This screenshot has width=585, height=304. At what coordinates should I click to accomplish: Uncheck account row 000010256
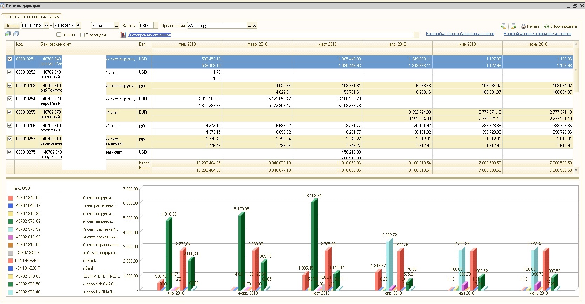10,126
